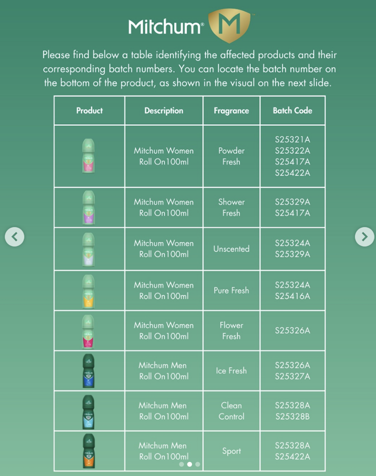Image resolution: width=376 pixels, height=476 pixels.
Task: Click the Fragrance column header
Action: coord(231,111)
